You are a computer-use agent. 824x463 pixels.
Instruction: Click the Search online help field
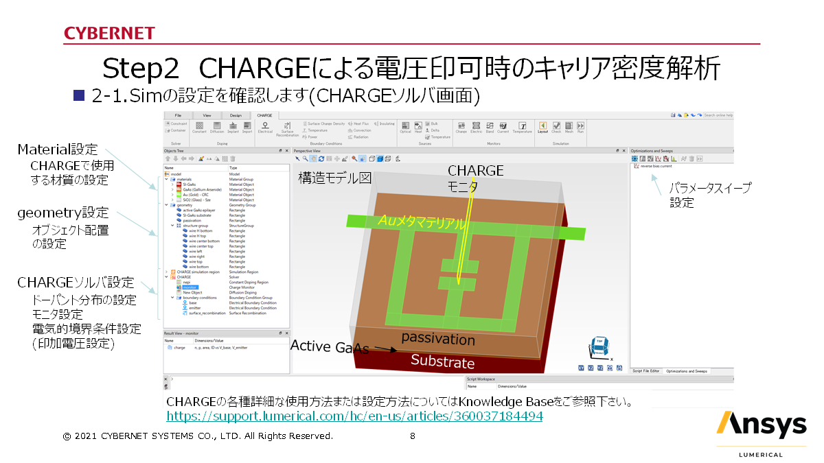pyautogui.click(x=718, y=115)
